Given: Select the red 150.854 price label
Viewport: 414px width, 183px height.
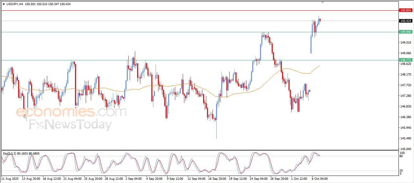Looking at the screenshot, I should tap(406, 10).
